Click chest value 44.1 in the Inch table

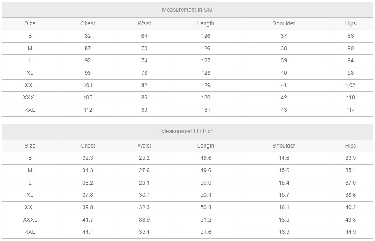(x=88, y=232)
